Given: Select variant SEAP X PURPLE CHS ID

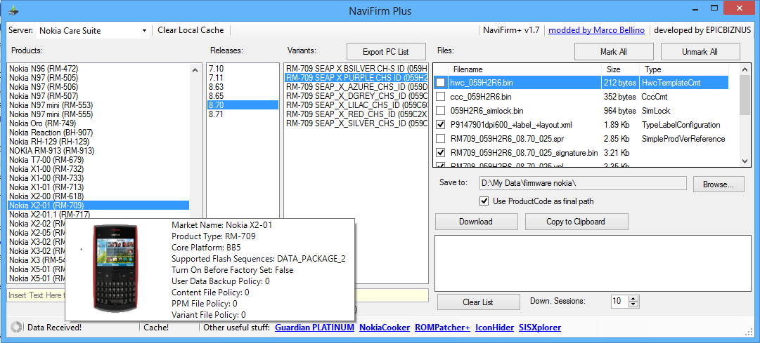Looking at the screenshot, I should coord(356,77).
